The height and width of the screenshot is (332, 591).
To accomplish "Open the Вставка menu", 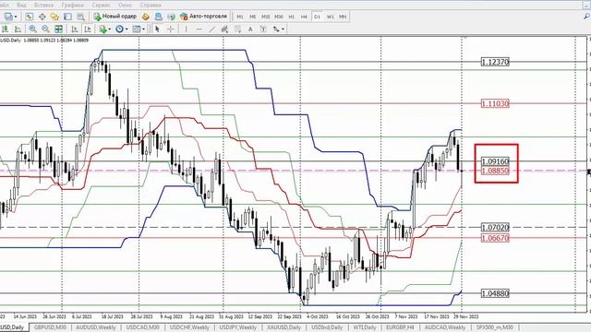I will pyautogui.click(x=43, y=6).
